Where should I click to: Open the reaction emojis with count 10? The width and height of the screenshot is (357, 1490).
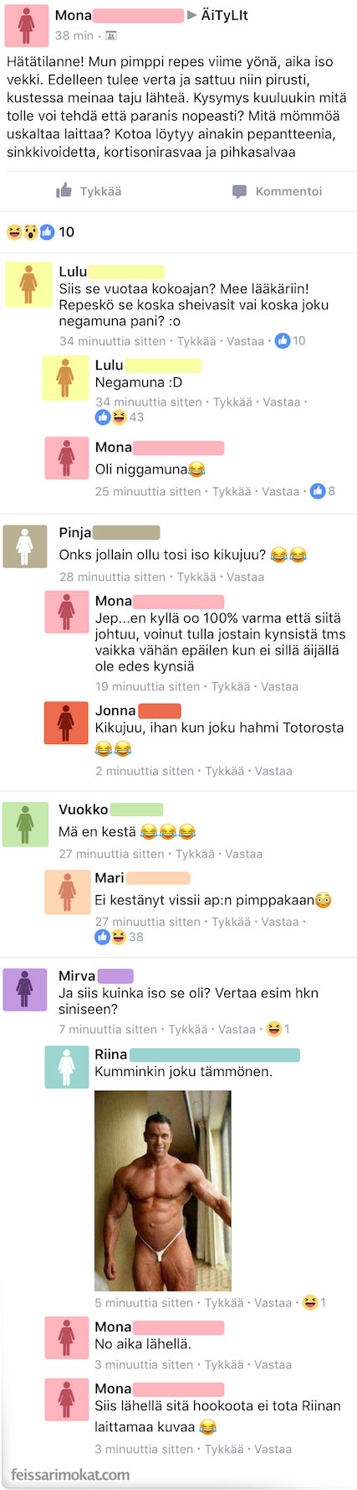(40, 231)
